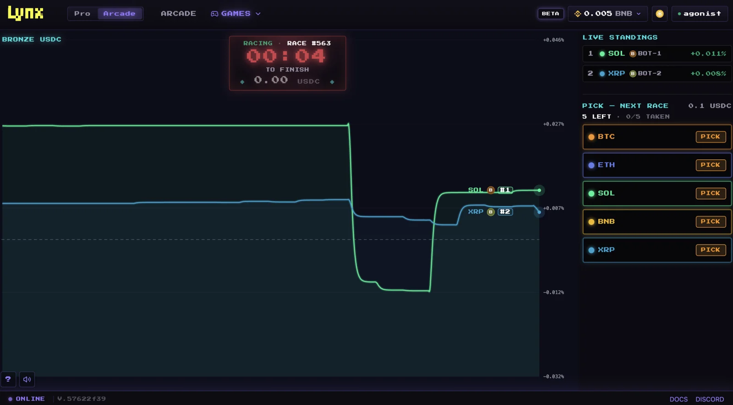Pick XRP for the next race
This screenshot has height=405, width=733.
click(711, 250)
